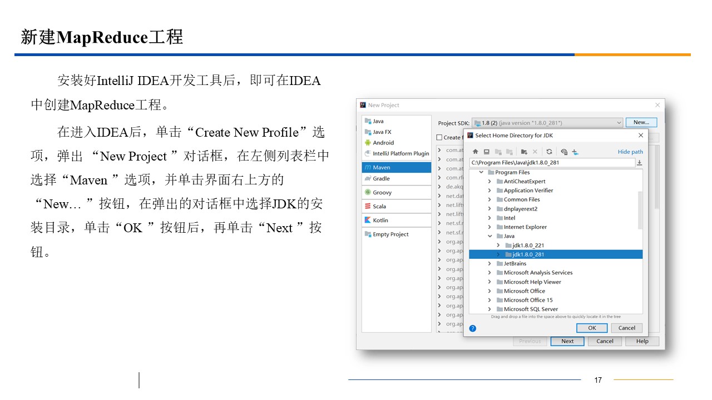Select the jdk1.8.0_221 folder
The image size is (712, 400).
click(x=528, y=245)
